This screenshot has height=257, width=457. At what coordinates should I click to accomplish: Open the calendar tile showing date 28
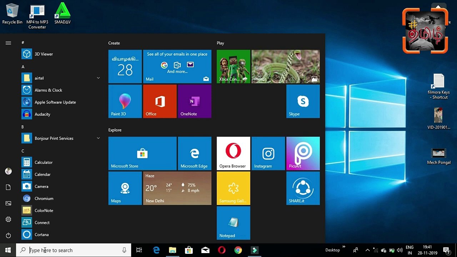125,67
